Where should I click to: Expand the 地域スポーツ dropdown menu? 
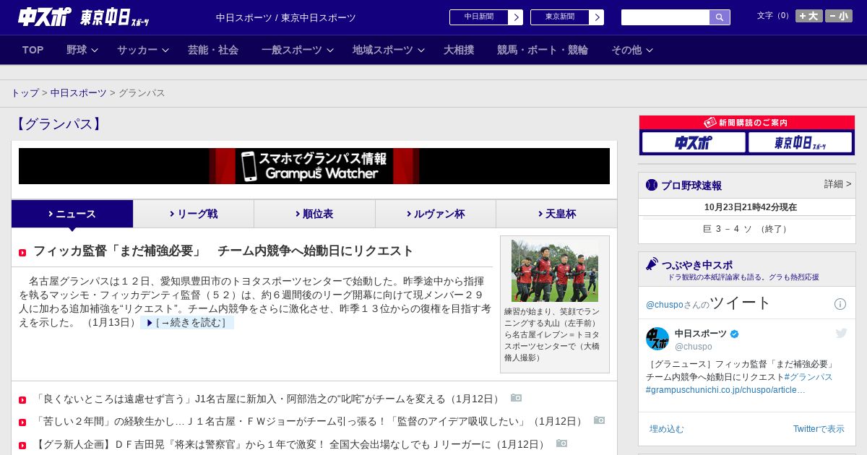click(x=389, y=50)
